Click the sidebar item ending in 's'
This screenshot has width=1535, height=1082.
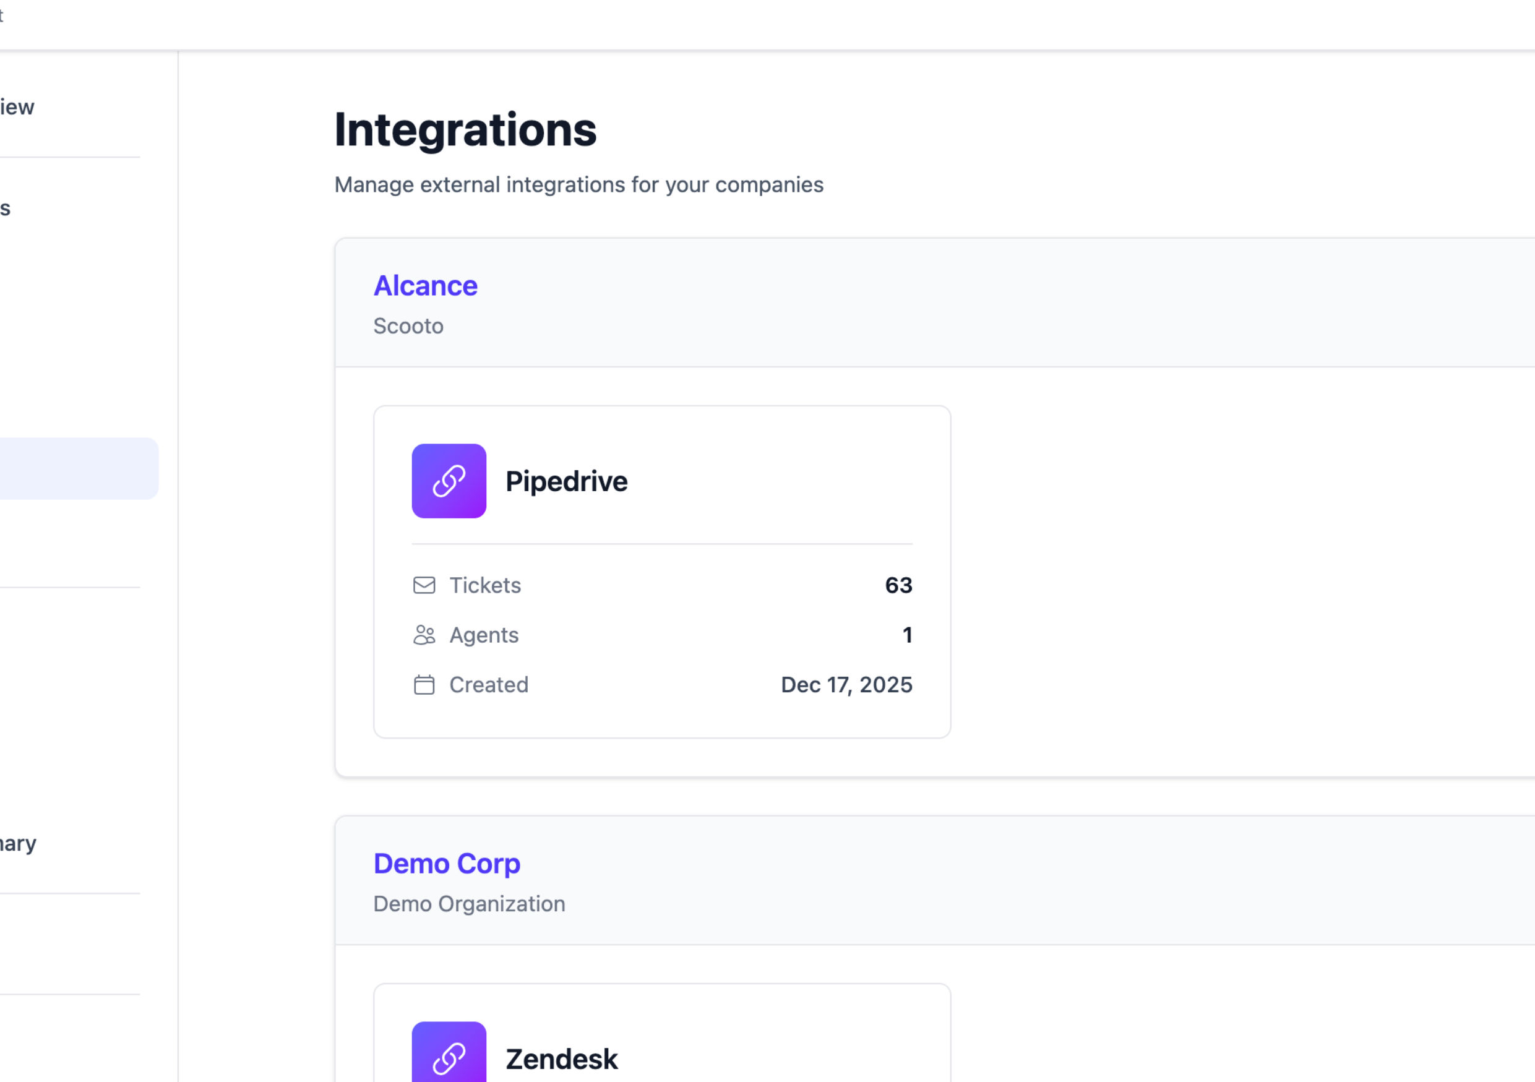(7, 208)
